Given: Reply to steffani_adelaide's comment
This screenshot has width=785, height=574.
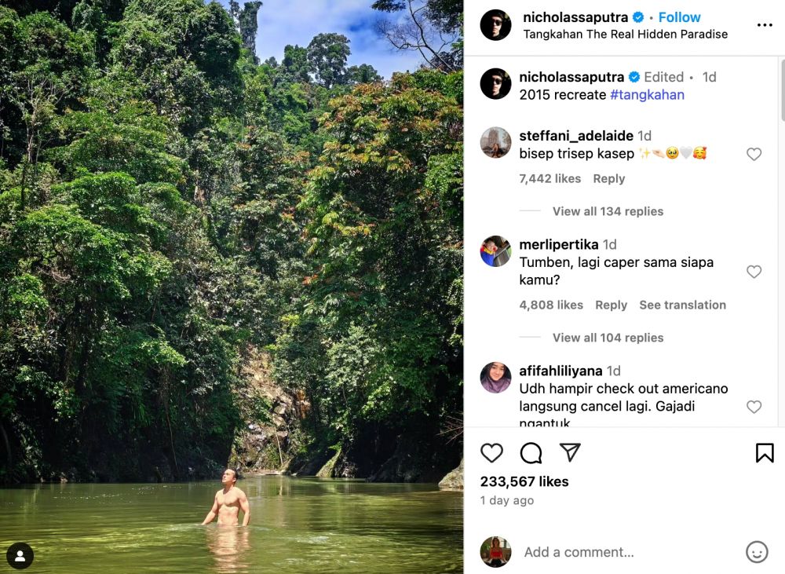Looking at the screenshot, I should pos(609,178).
